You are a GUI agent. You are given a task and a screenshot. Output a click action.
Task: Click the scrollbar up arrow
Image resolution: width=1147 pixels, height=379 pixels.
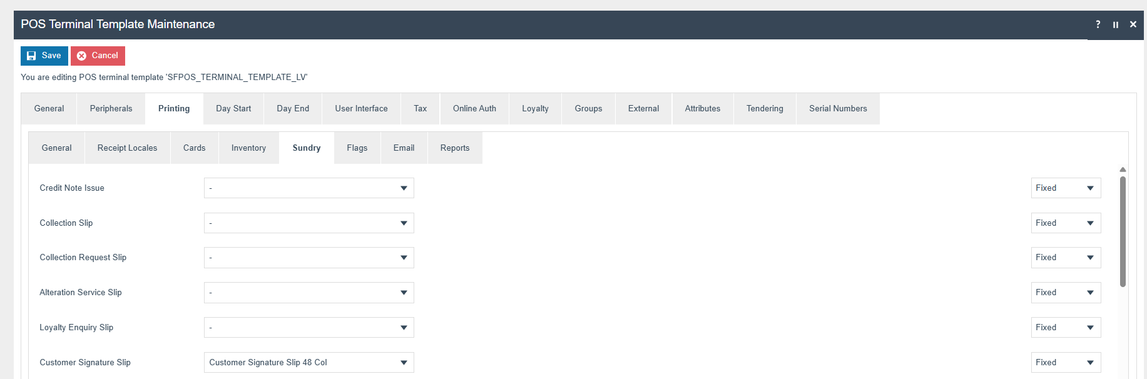coord(1123,169)
